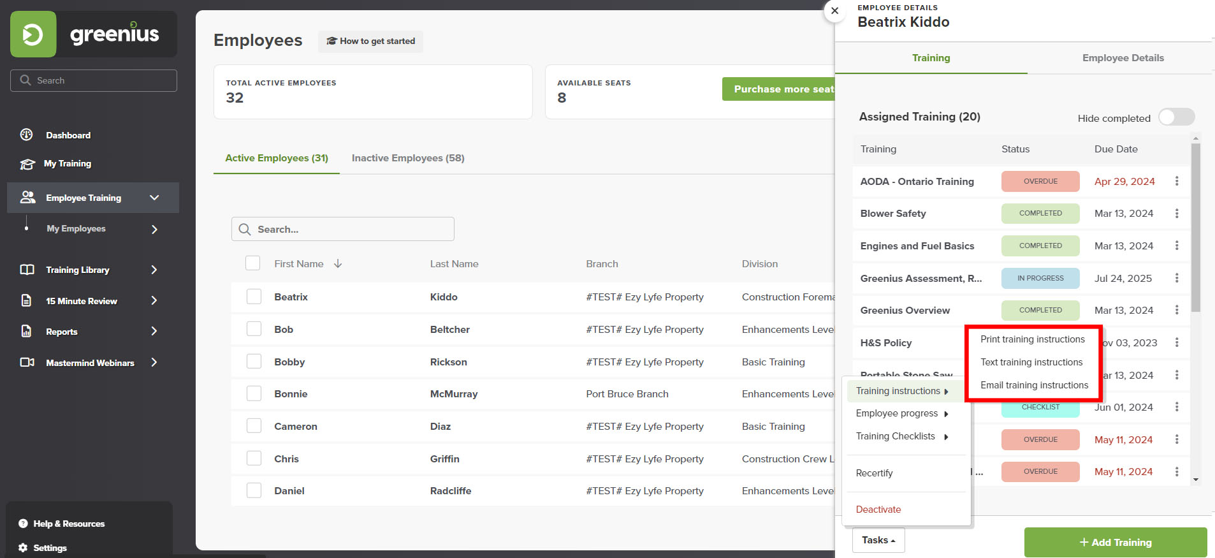Screen dimensions: 1215x558
Task: Open the Inactive Employees (58) tab
Action: [408, 158]
